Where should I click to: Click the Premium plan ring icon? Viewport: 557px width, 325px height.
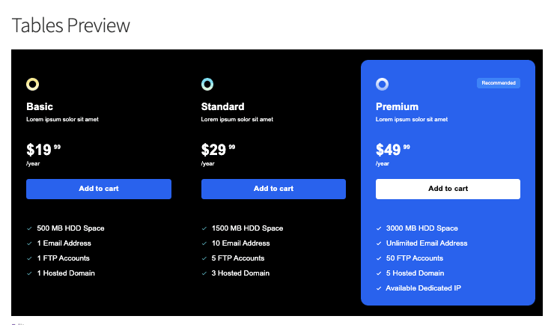click(x=382, y=85)
